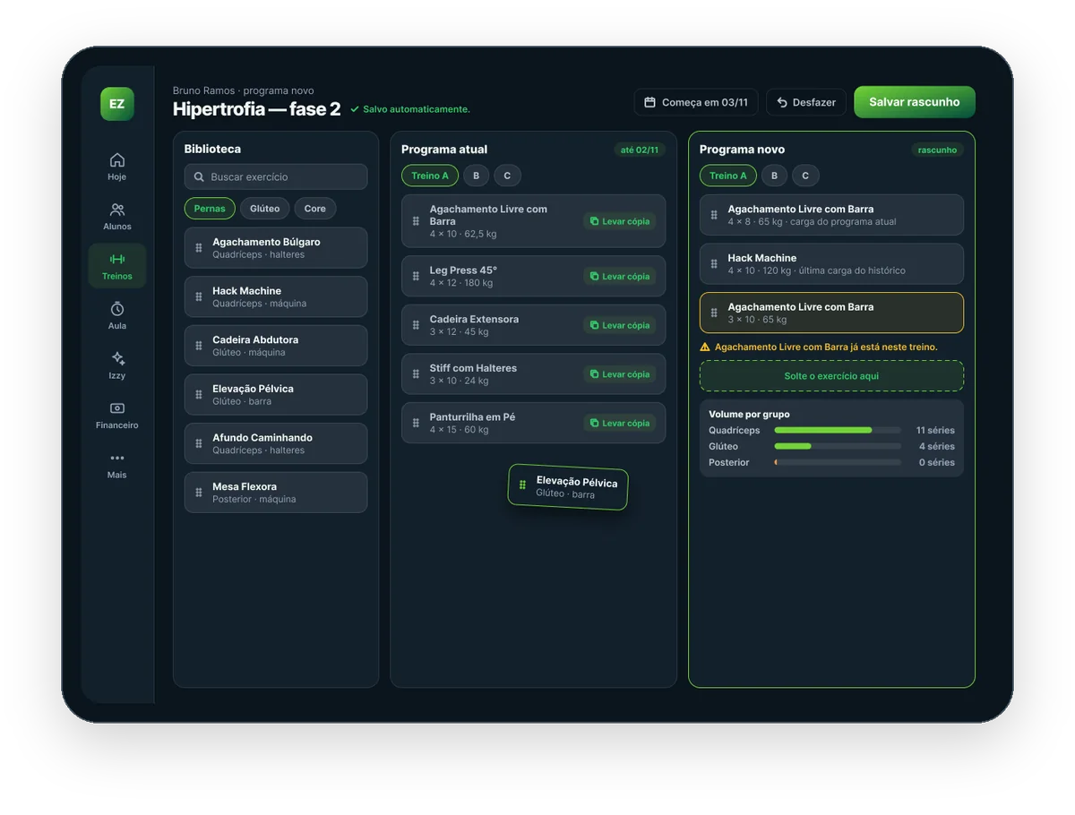Select Treino A in Programa novo
The image size is (1075, 815).
click(728, 176)
